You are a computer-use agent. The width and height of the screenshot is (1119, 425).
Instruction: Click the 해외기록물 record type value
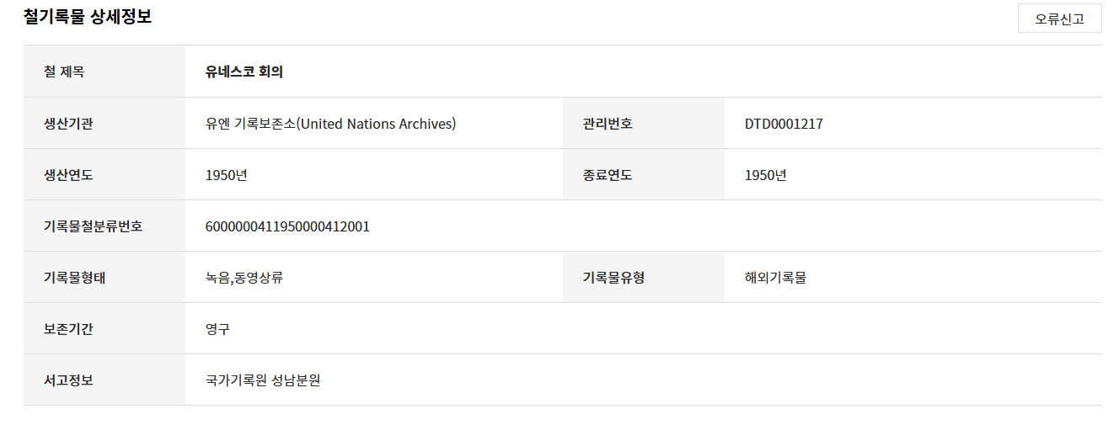point(775,278)
